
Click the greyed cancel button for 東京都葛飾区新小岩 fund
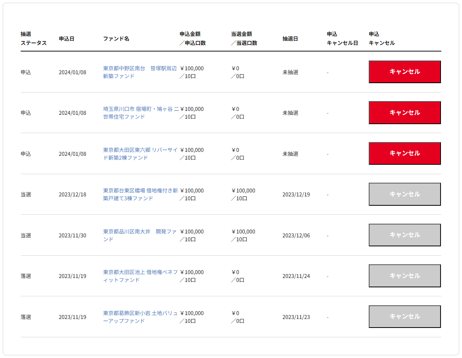(405, 316)
